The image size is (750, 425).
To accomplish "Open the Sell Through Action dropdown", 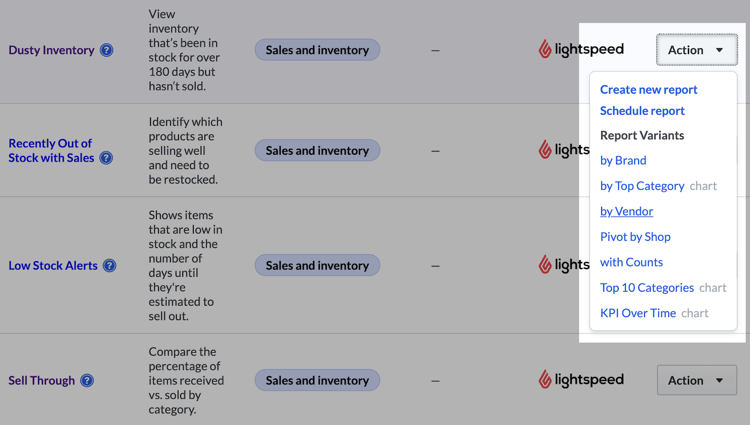I will (x=696, y=380).
